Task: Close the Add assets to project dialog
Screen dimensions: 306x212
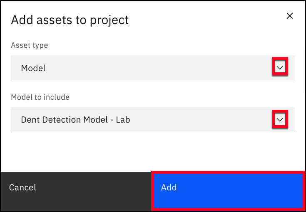Action: [290, 16]
